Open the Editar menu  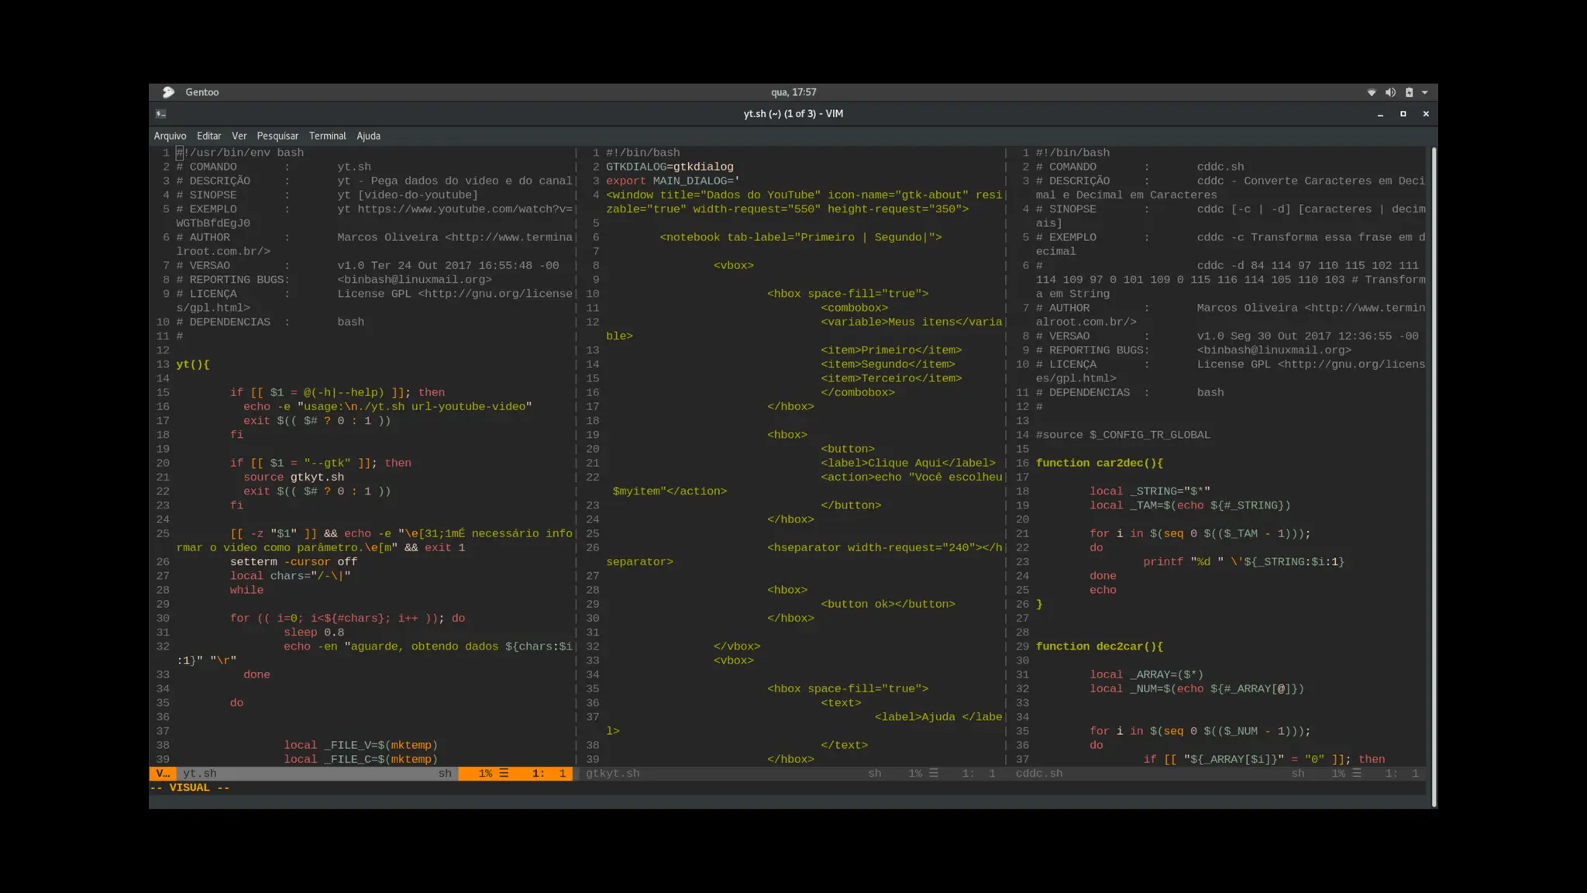click(208, 136)
